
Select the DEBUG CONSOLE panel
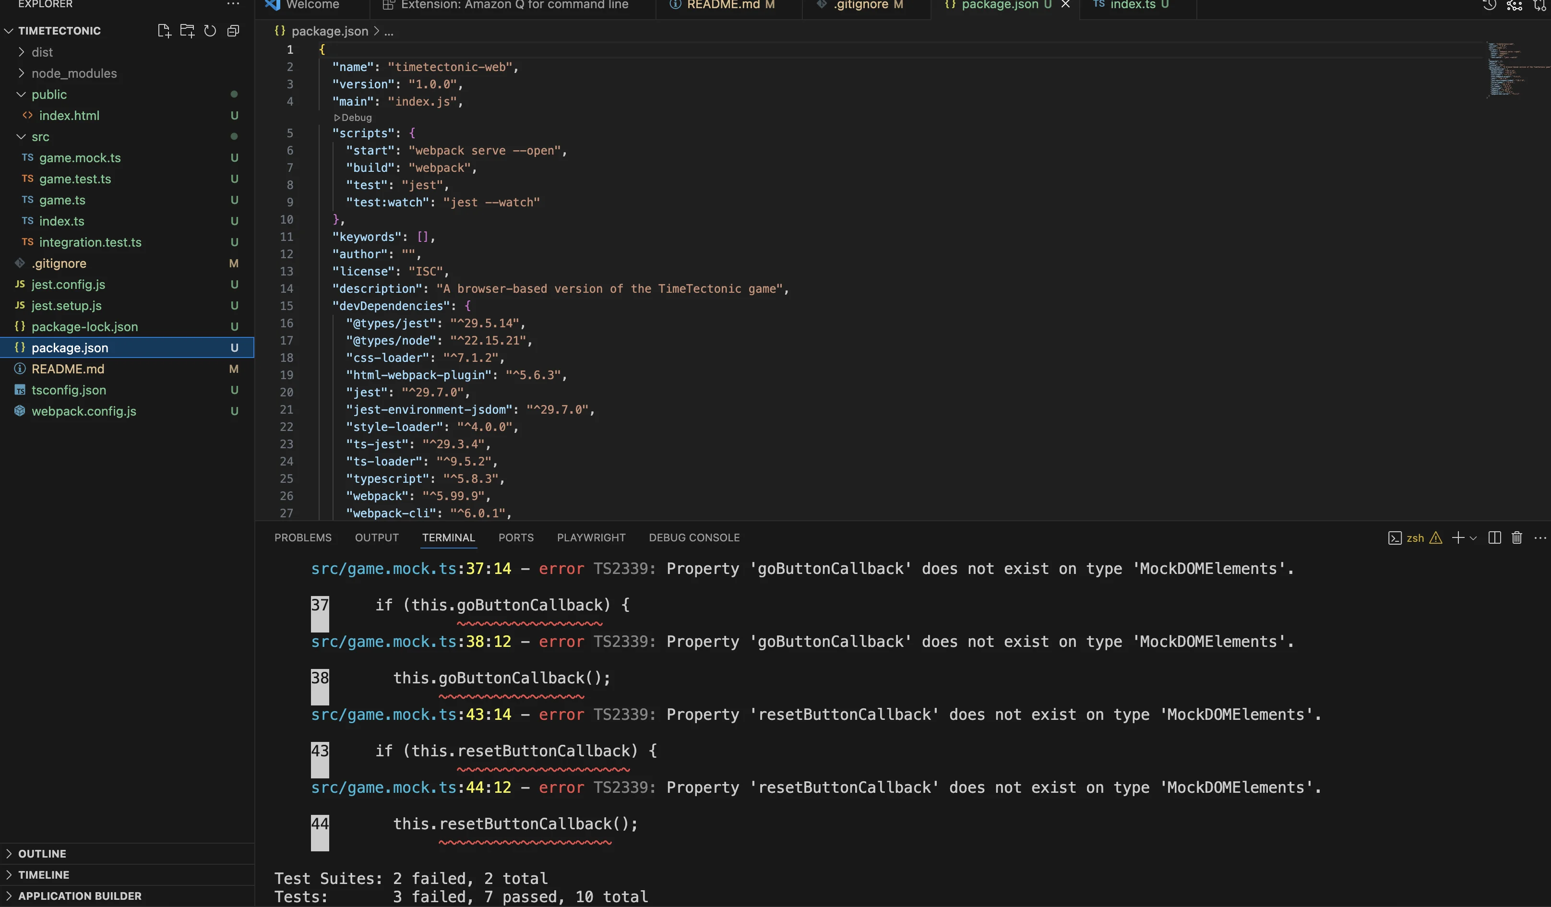pos(694,537)
